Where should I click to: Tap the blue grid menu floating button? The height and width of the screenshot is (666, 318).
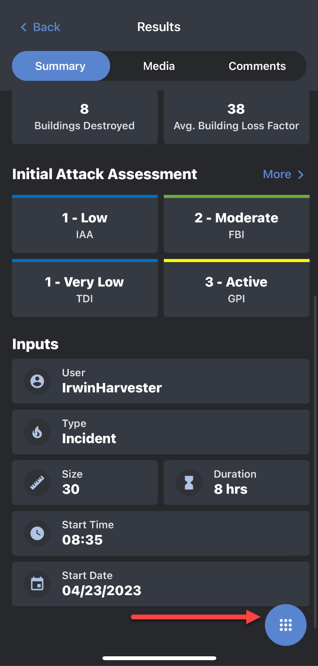[x=286, y=625]
